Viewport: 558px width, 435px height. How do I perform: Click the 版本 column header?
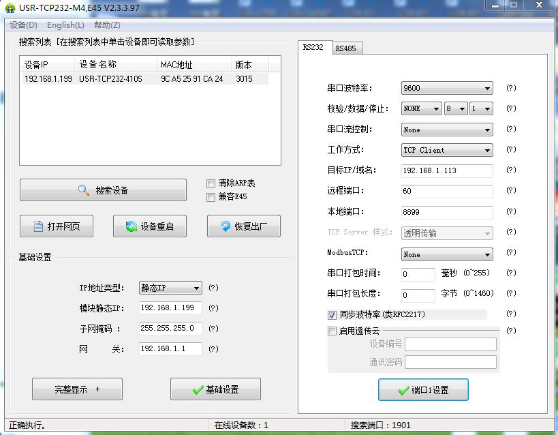[x=250, y=65]
